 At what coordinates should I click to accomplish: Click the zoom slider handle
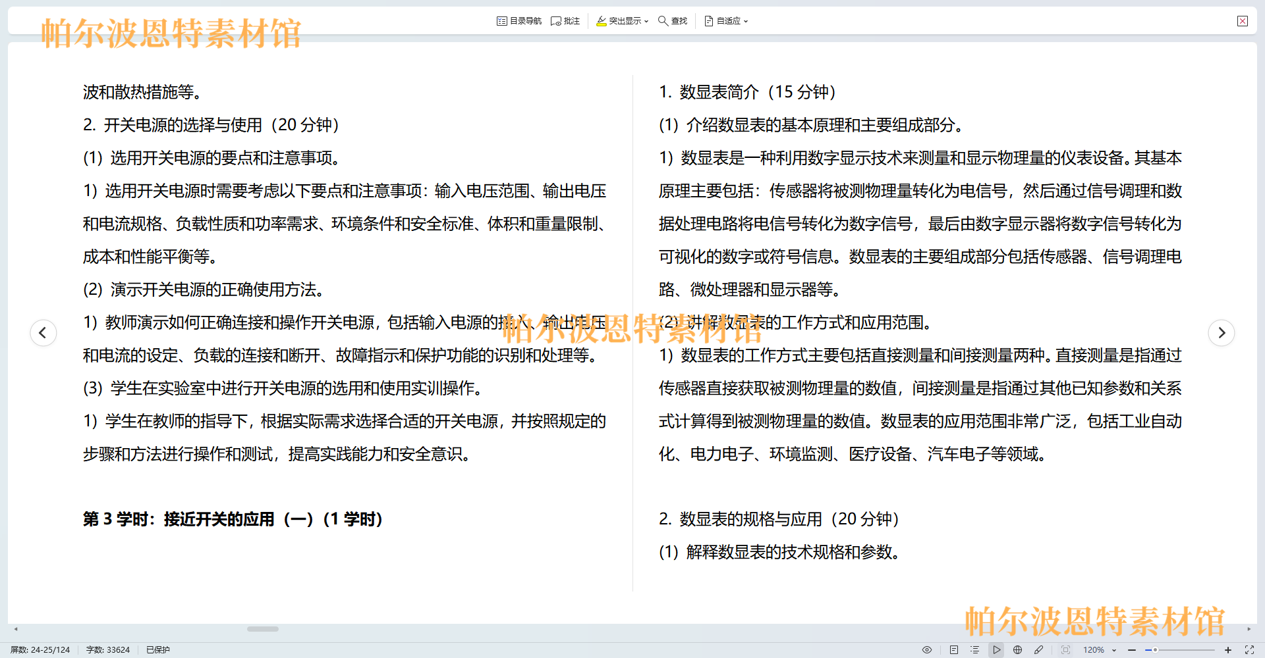tap(1155, 649)
